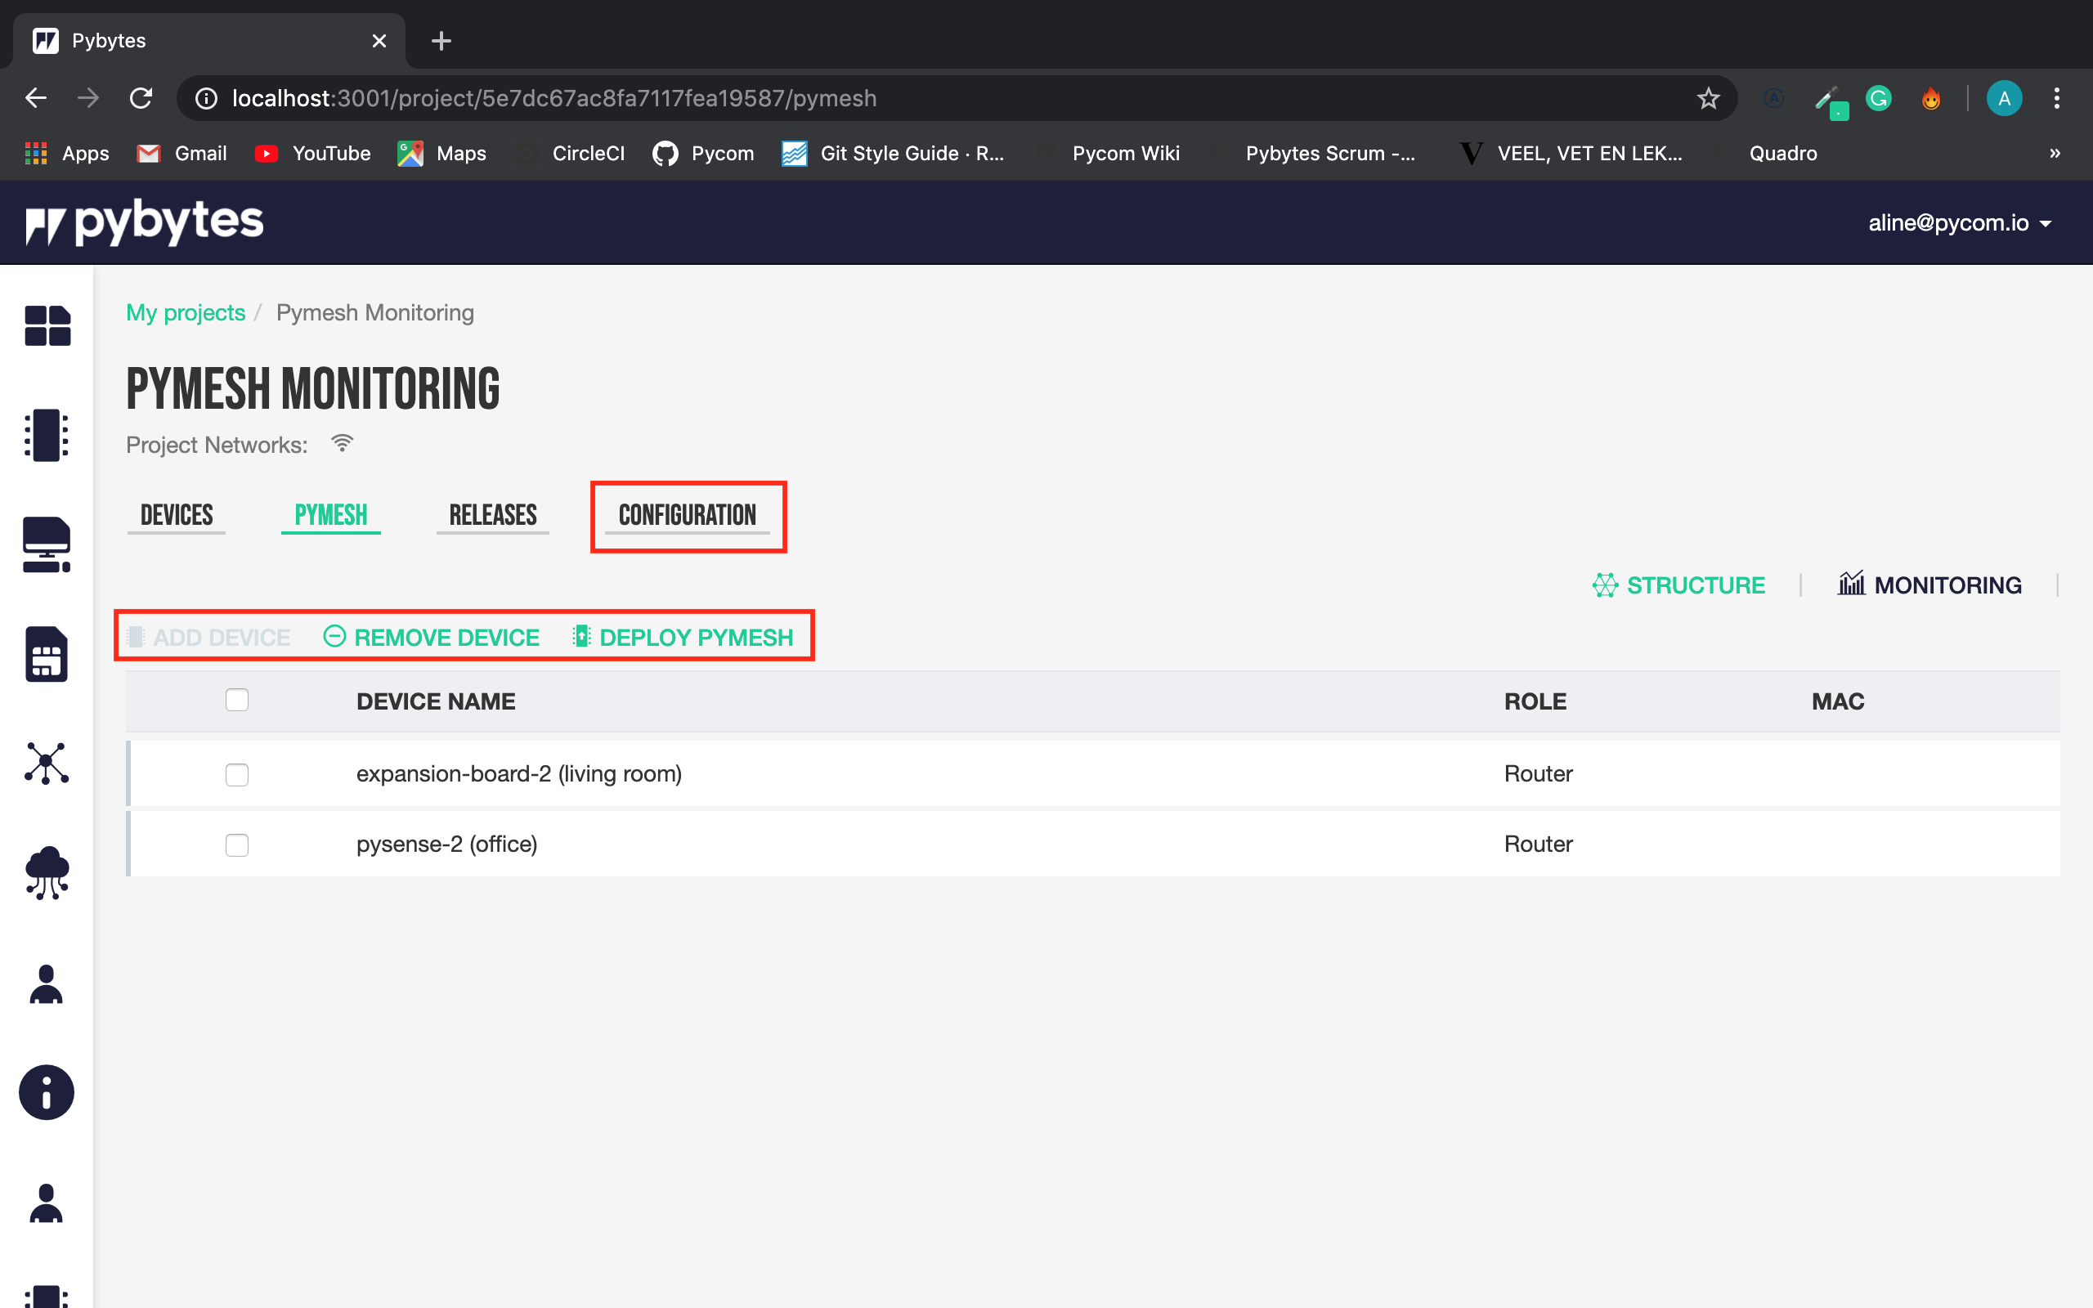Check the expansion-board-2 (living room) checkbox
Viewport: 2093px width, 1308px height.
point(237,774)
